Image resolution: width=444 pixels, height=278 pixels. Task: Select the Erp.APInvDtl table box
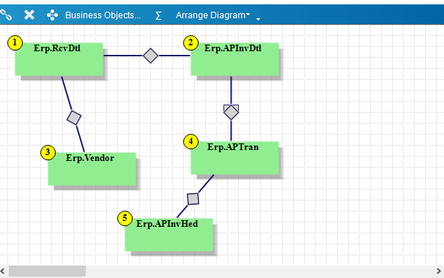[234, 59]
